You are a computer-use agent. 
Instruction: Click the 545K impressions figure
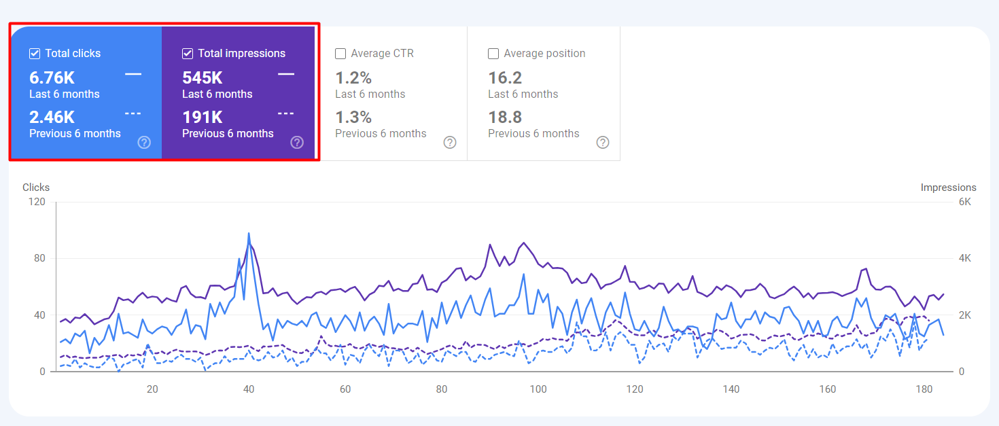[x=202, y=78]
